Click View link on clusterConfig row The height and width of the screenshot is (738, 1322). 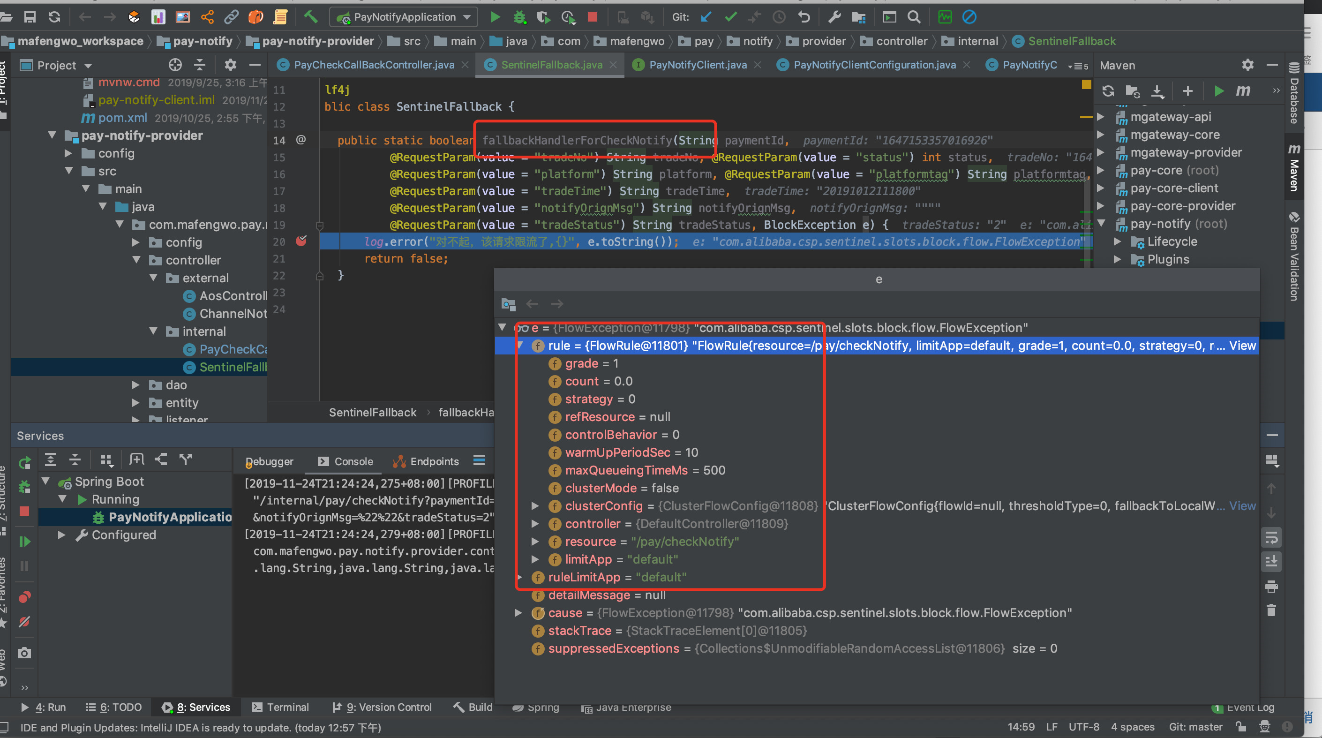click(1242, 505)
